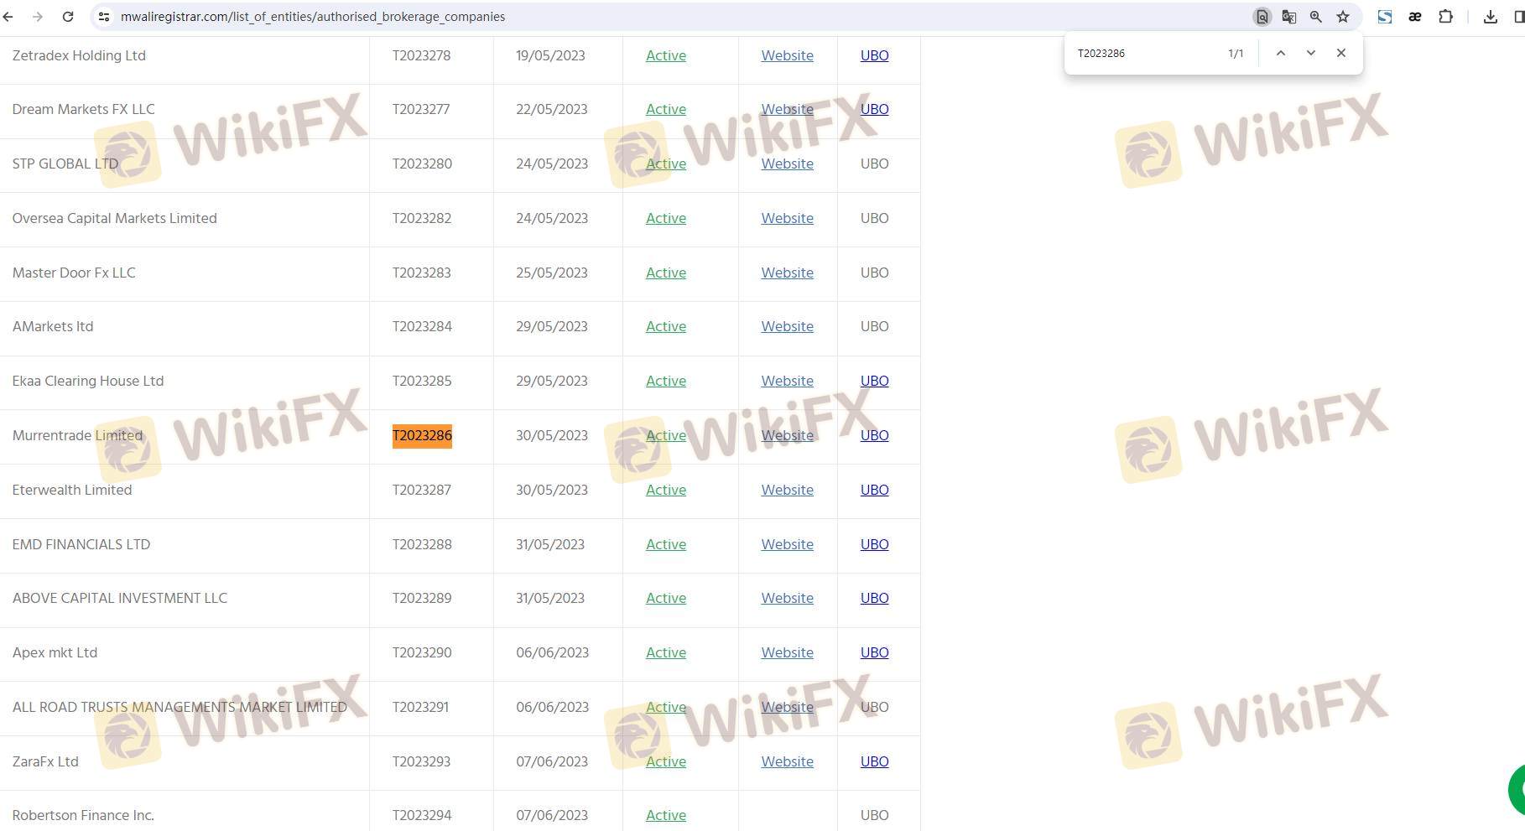Jump to previous find result with up chevron
Image resolution: width=1525 pixels, height=831 pixels.
click(x=1280, y=53)
